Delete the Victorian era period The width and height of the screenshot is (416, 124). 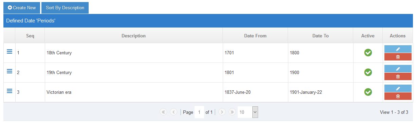398,96
